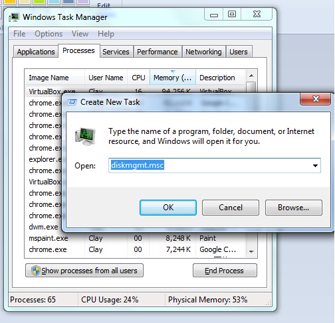Sort by CPU column header
The height and width of the screenshot is (323, 335).
click(138, 78)
